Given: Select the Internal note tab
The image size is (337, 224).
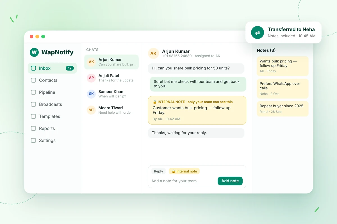Looking at the screenshot, I should tap(184, 171).
